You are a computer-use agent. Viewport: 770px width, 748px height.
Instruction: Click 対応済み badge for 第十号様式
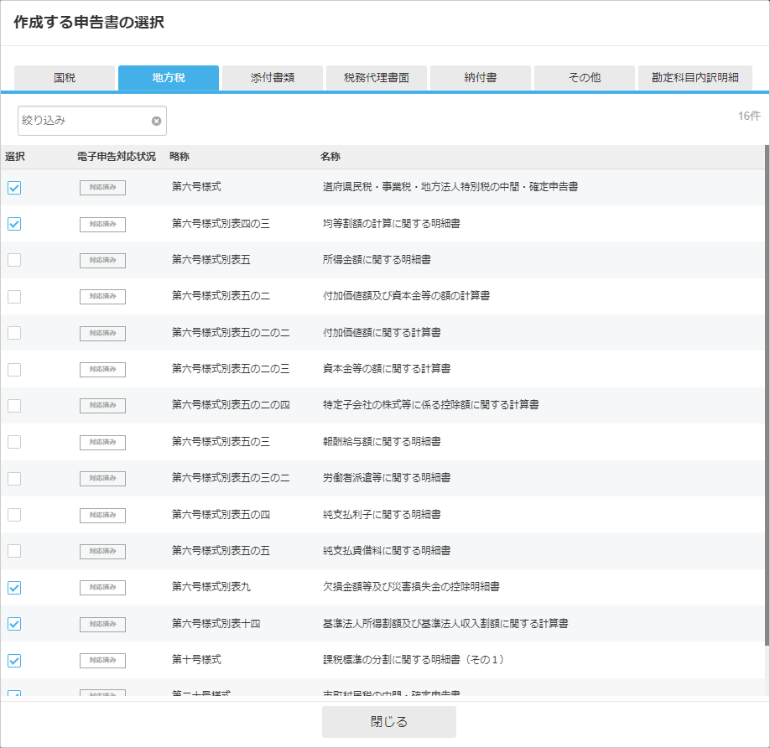[102, 661]
